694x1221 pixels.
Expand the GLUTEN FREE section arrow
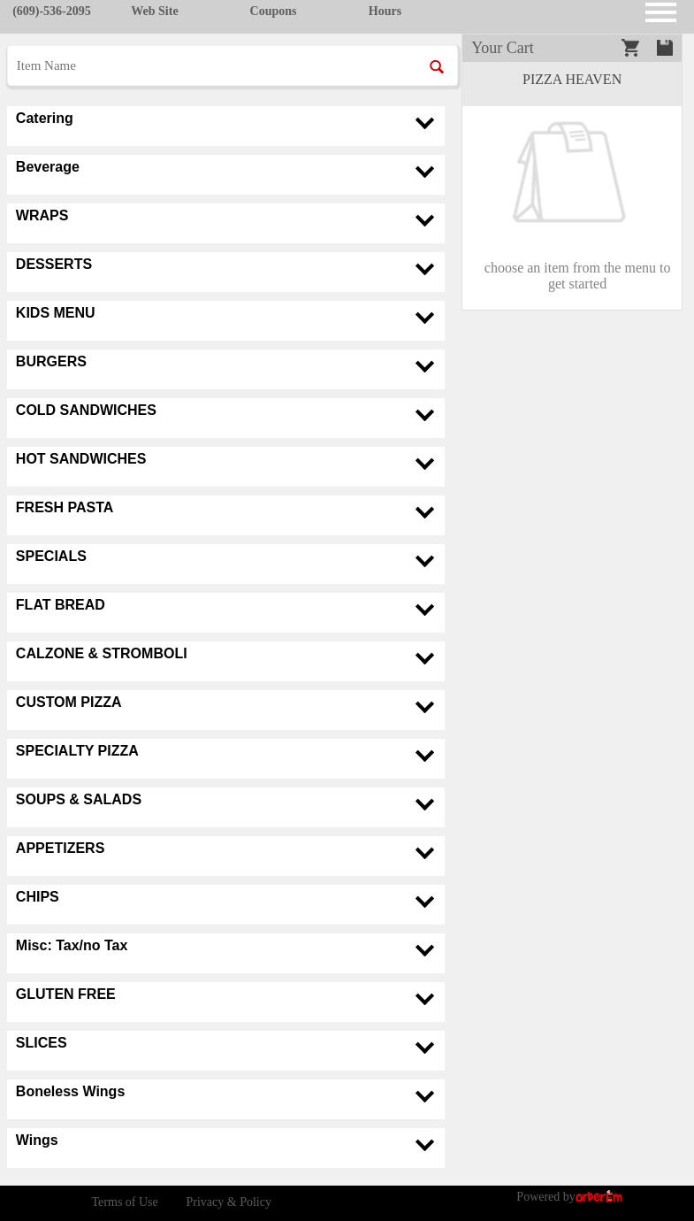click(x=424, y=1000)
